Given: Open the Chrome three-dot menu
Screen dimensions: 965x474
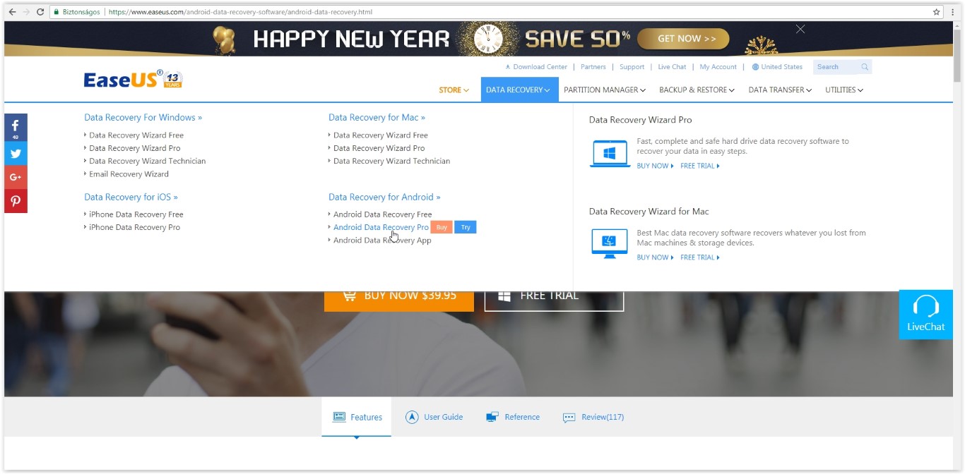Looking at the screenshot, I should click(954, 12).
